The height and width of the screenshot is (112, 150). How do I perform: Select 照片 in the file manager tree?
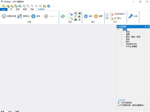coord(128,42)
